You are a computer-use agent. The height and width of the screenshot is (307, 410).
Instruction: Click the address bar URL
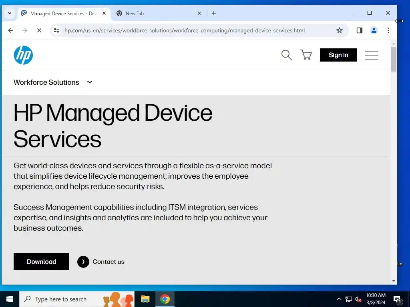185,30
